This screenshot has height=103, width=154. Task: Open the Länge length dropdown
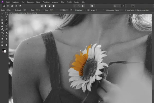[103, 10]
